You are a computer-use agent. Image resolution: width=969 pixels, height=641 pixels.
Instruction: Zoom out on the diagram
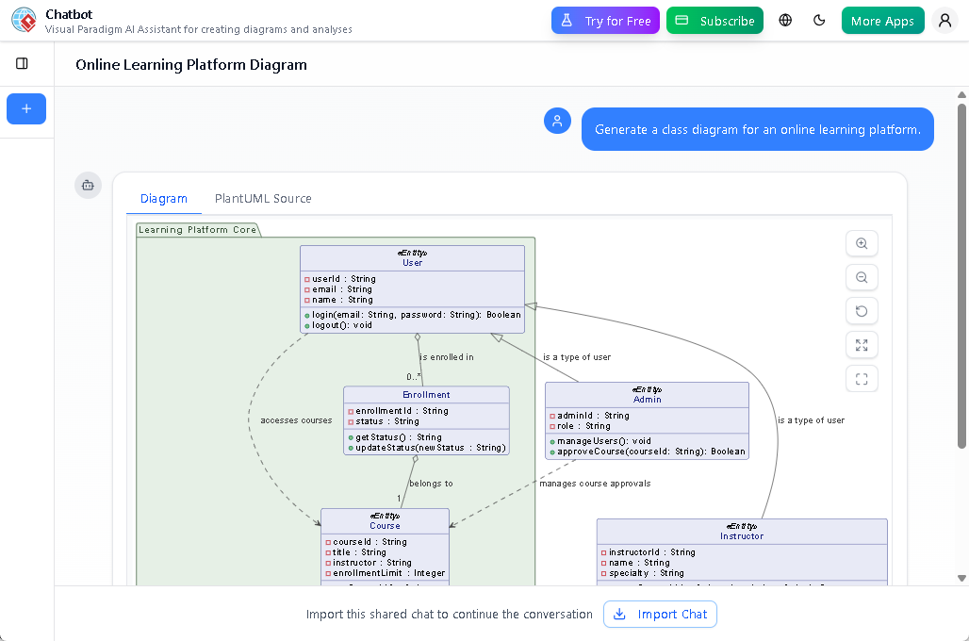(861, 277)
